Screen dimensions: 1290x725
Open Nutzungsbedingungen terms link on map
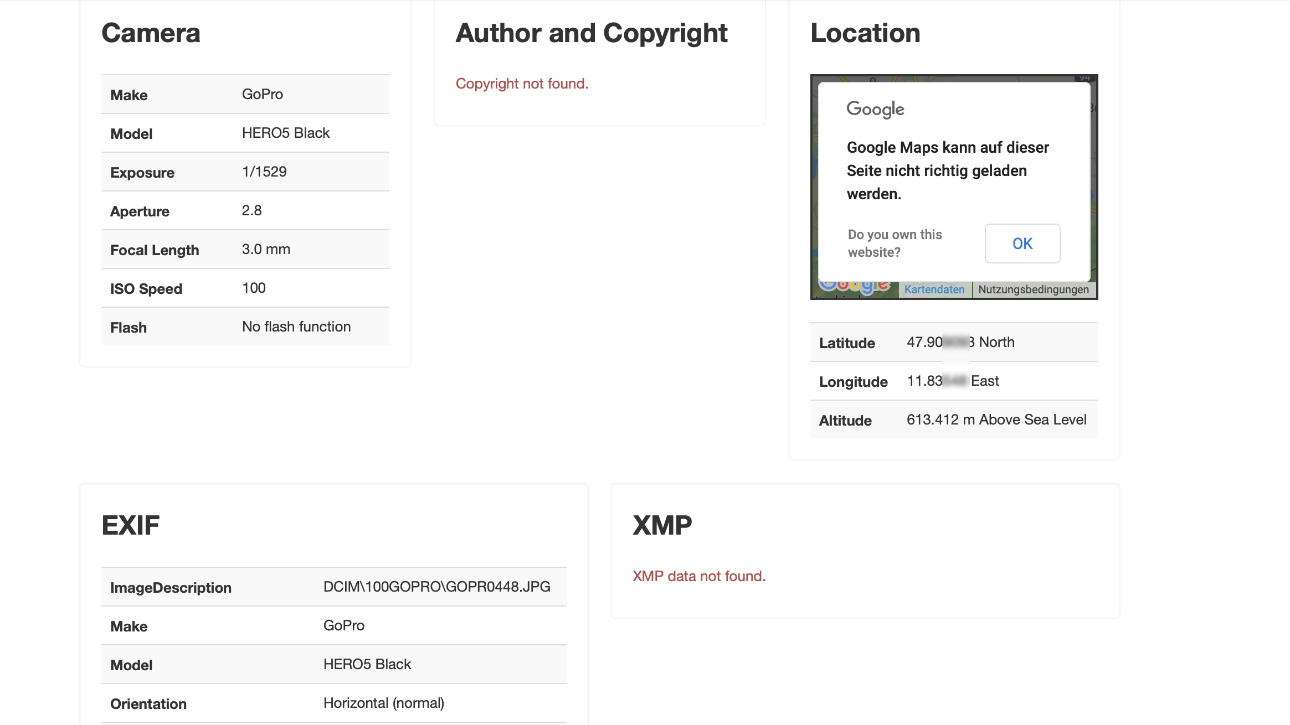pos(1033,289)
